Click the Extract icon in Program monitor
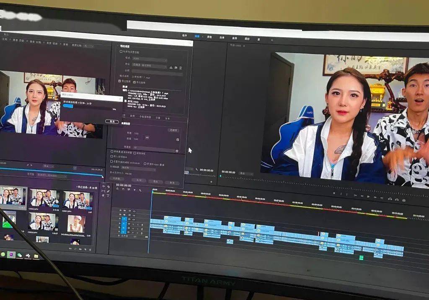Viewport: 429px width, 300px height. [x=397, y=200]
